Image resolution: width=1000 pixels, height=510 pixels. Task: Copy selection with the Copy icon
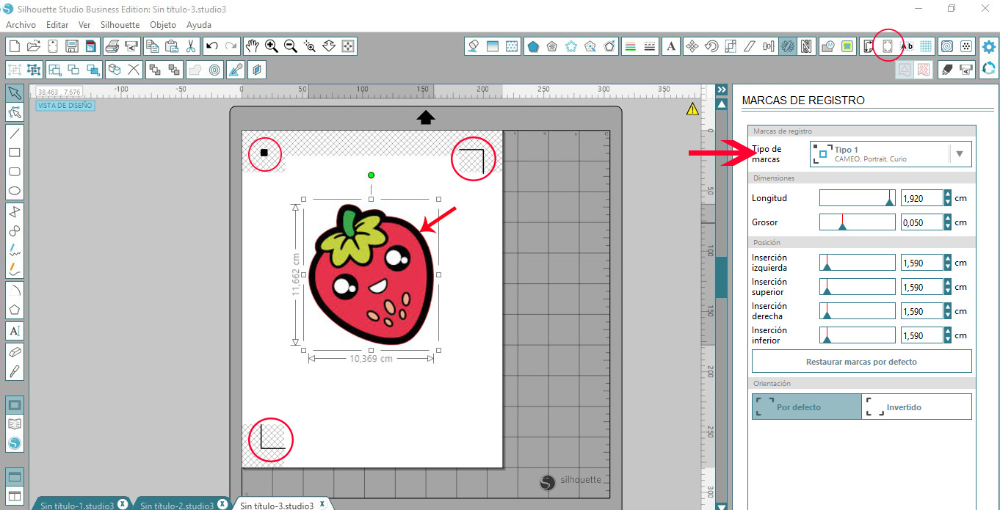(x=152, y=46)
